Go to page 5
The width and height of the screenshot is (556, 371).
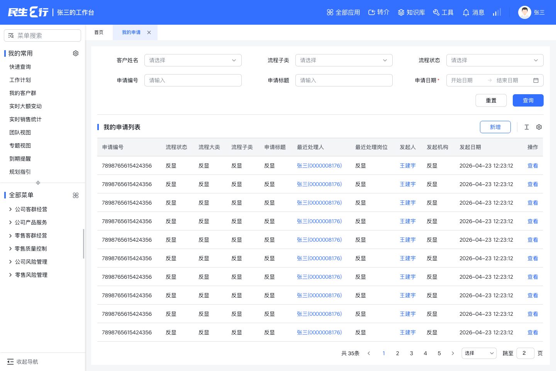pyautogui.click(x=439, y=353)
